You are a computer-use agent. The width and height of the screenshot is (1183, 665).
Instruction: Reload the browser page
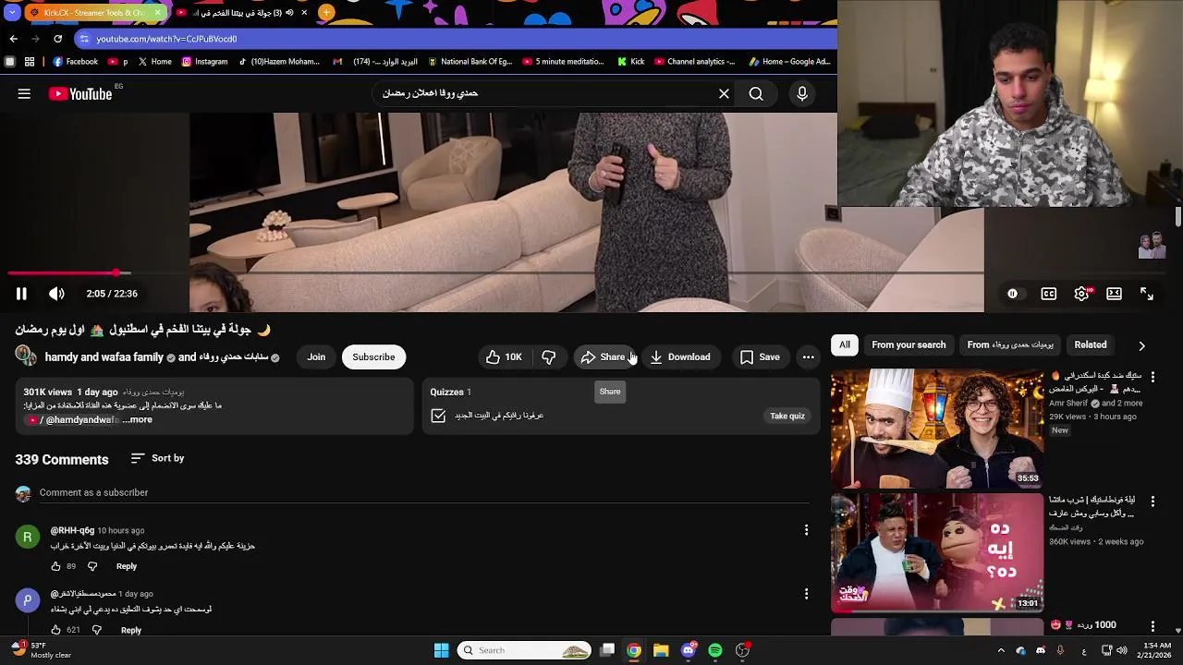pos(57,39)
